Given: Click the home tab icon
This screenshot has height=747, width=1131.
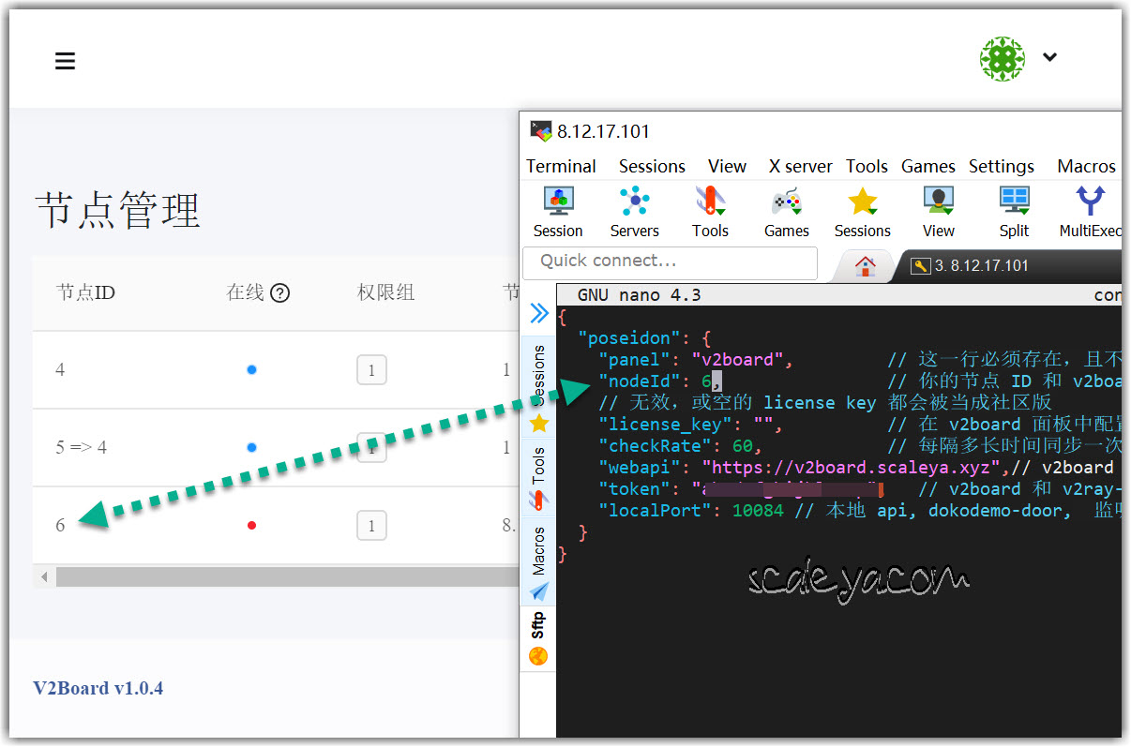Looking at the screenshot, I should tap(865, 266).
